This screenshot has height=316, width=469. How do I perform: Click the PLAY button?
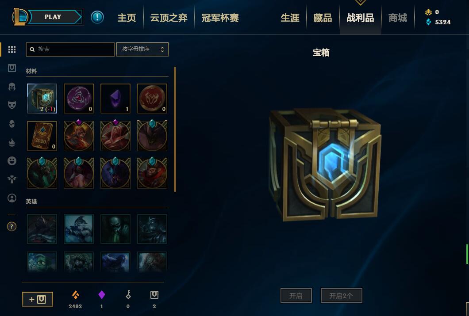click(x=54, y=17)
